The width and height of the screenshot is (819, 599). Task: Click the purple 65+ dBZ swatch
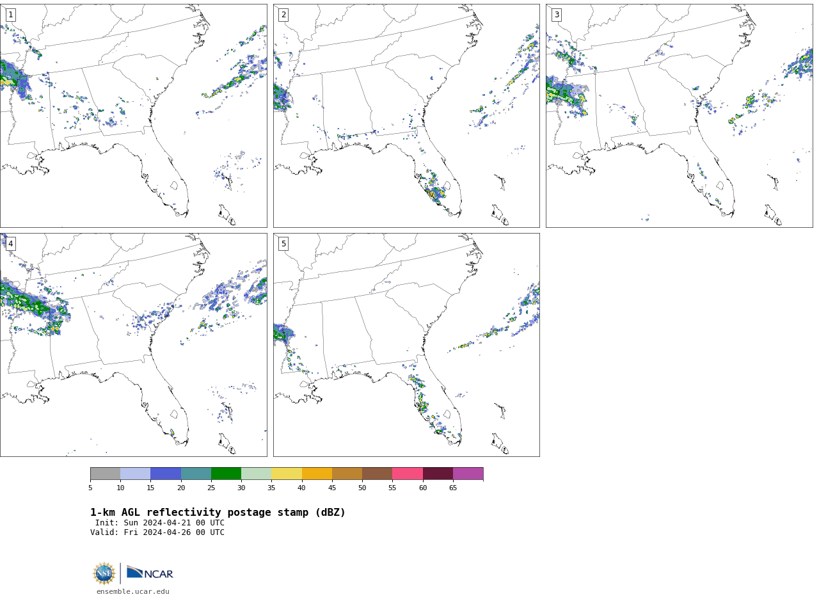[x=468, y=474]
